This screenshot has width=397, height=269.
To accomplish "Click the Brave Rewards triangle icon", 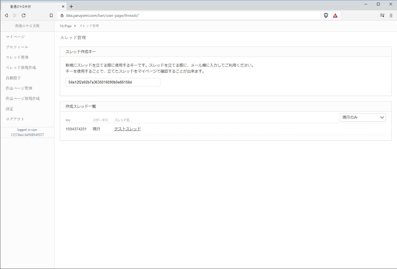I will coord(335,15).
